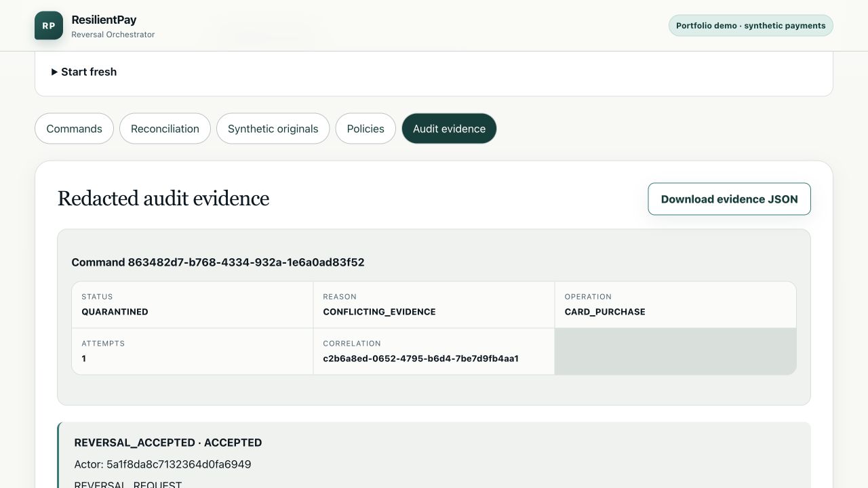Click the CARD_PURCHASE operation value
The width and height of the screenshot is (868, 488).
(x=605, y=312)
